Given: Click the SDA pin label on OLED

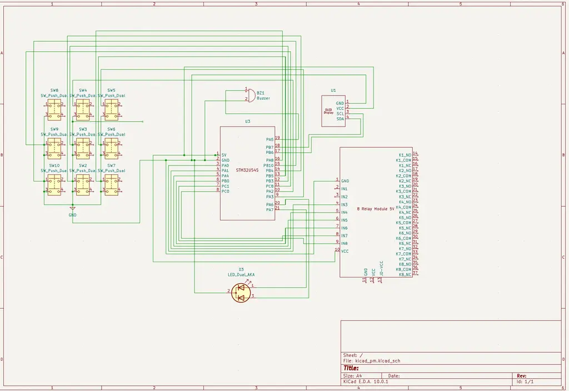Looking at the screenshot, I should pyautogui.click(x=340, y=119).
